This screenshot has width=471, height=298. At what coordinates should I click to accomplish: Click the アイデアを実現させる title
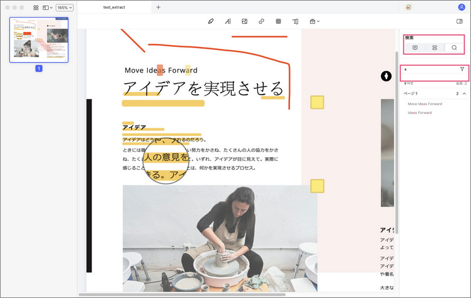point(204,88)
